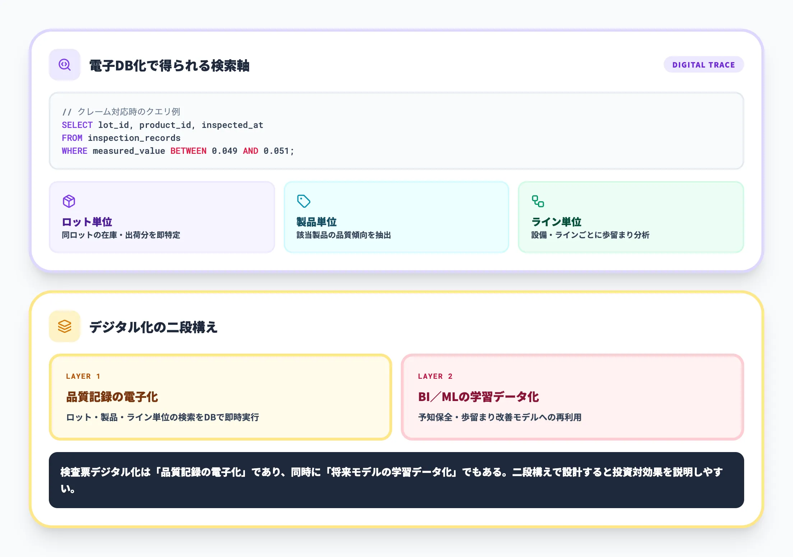Click the heading 電子DB化で得られる検索軸

click(170, 65)
